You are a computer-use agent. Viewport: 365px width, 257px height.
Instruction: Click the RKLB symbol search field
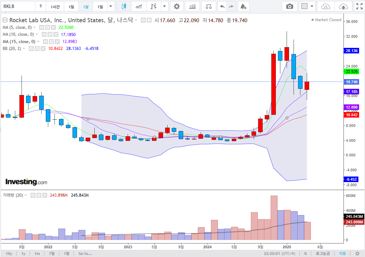18,6
